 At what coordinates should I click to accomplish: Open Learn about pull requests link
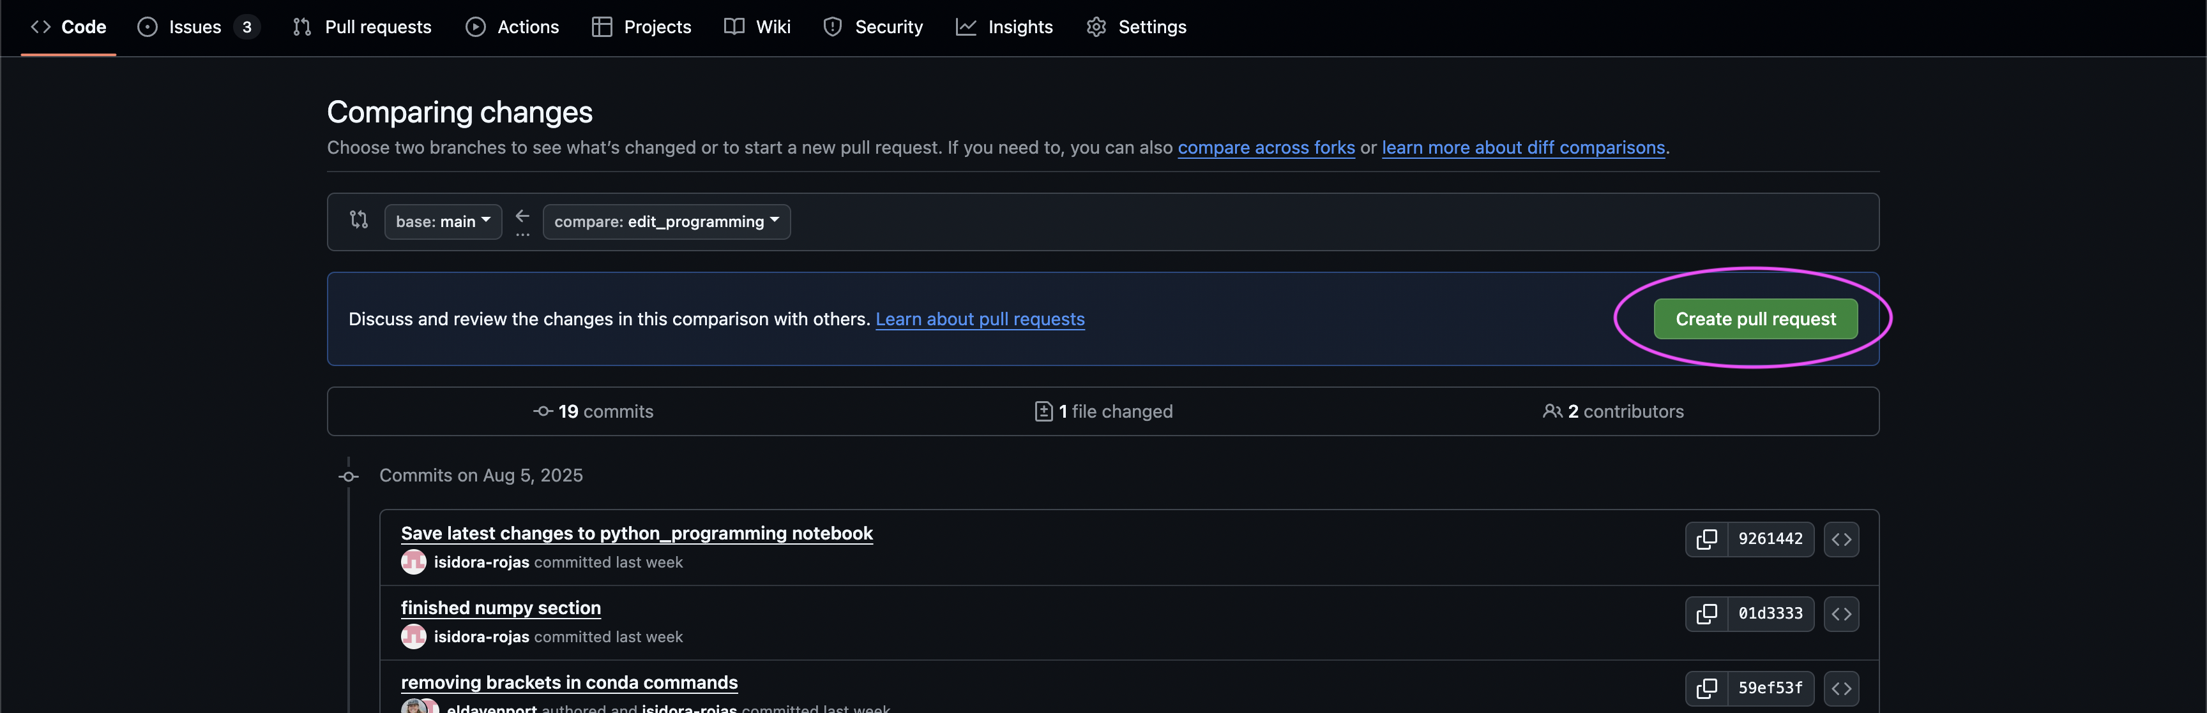pyautogui.click(x=979, y=320)
